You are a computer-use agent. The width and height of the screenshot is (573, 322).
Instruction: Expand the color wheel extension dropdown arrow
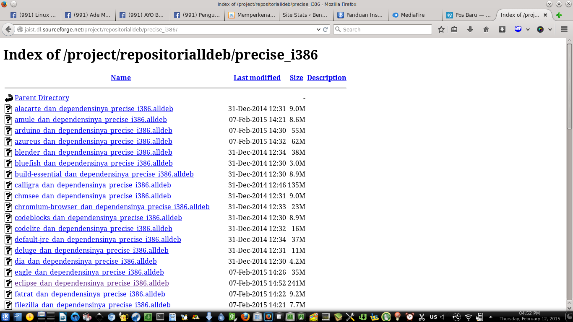[x=550, y=29]
